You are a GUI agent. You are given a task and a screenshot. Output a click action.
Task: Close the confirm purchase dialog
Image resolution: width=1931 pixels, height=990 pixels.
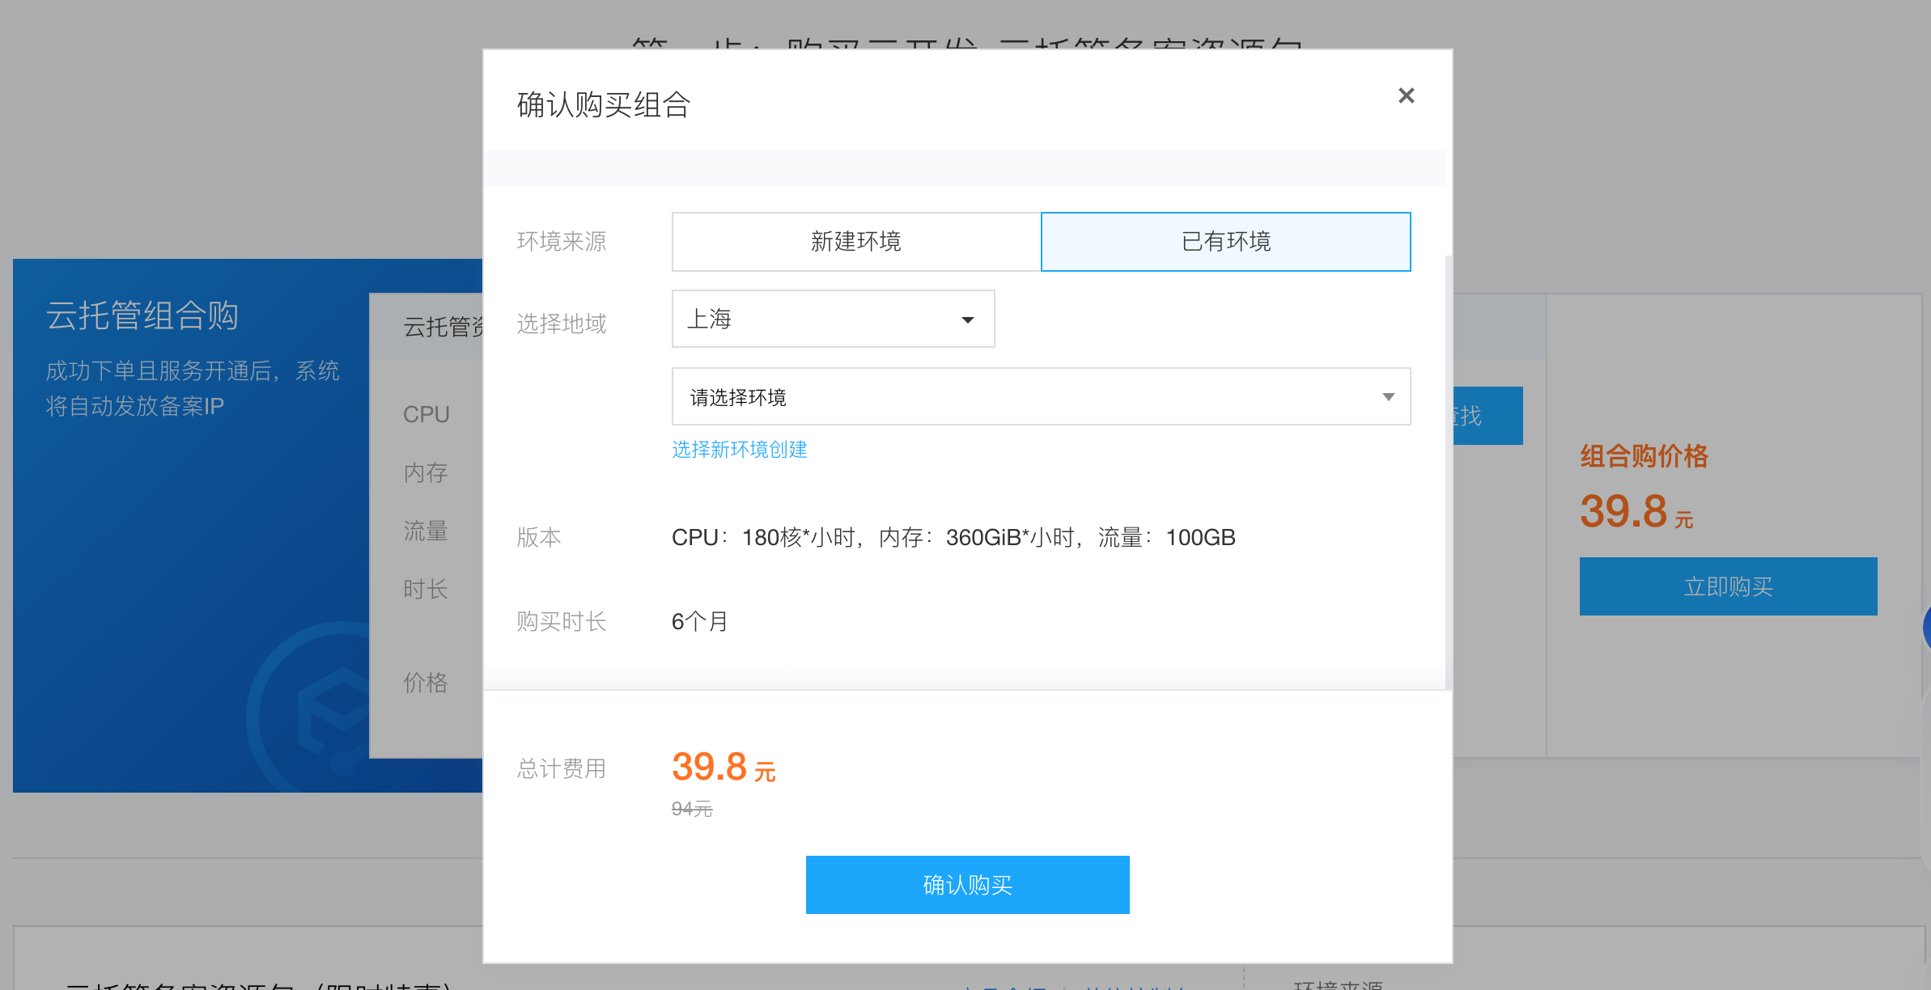(x=1406, y=95)
